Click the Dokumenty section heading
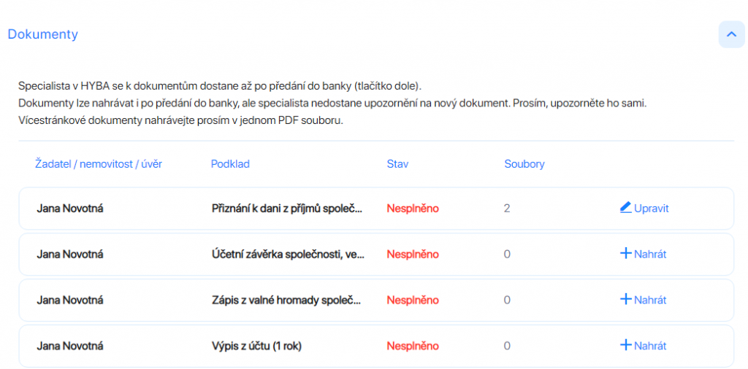The height and width of the screenshot is (369, 748). pos(43,34)
